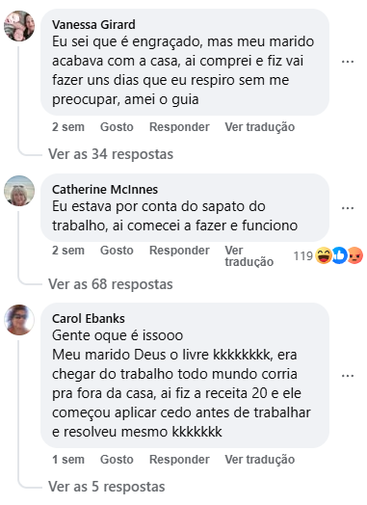The image size is (367, 505).
Task: Open options menu on Catherine McInnes's comment
Action: pos(348,208)
